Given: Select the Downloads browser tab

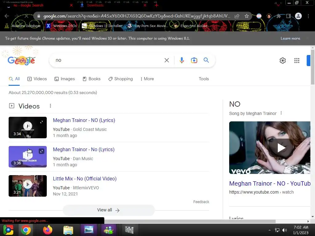Looking at the screenshot, I should [113, 6].
